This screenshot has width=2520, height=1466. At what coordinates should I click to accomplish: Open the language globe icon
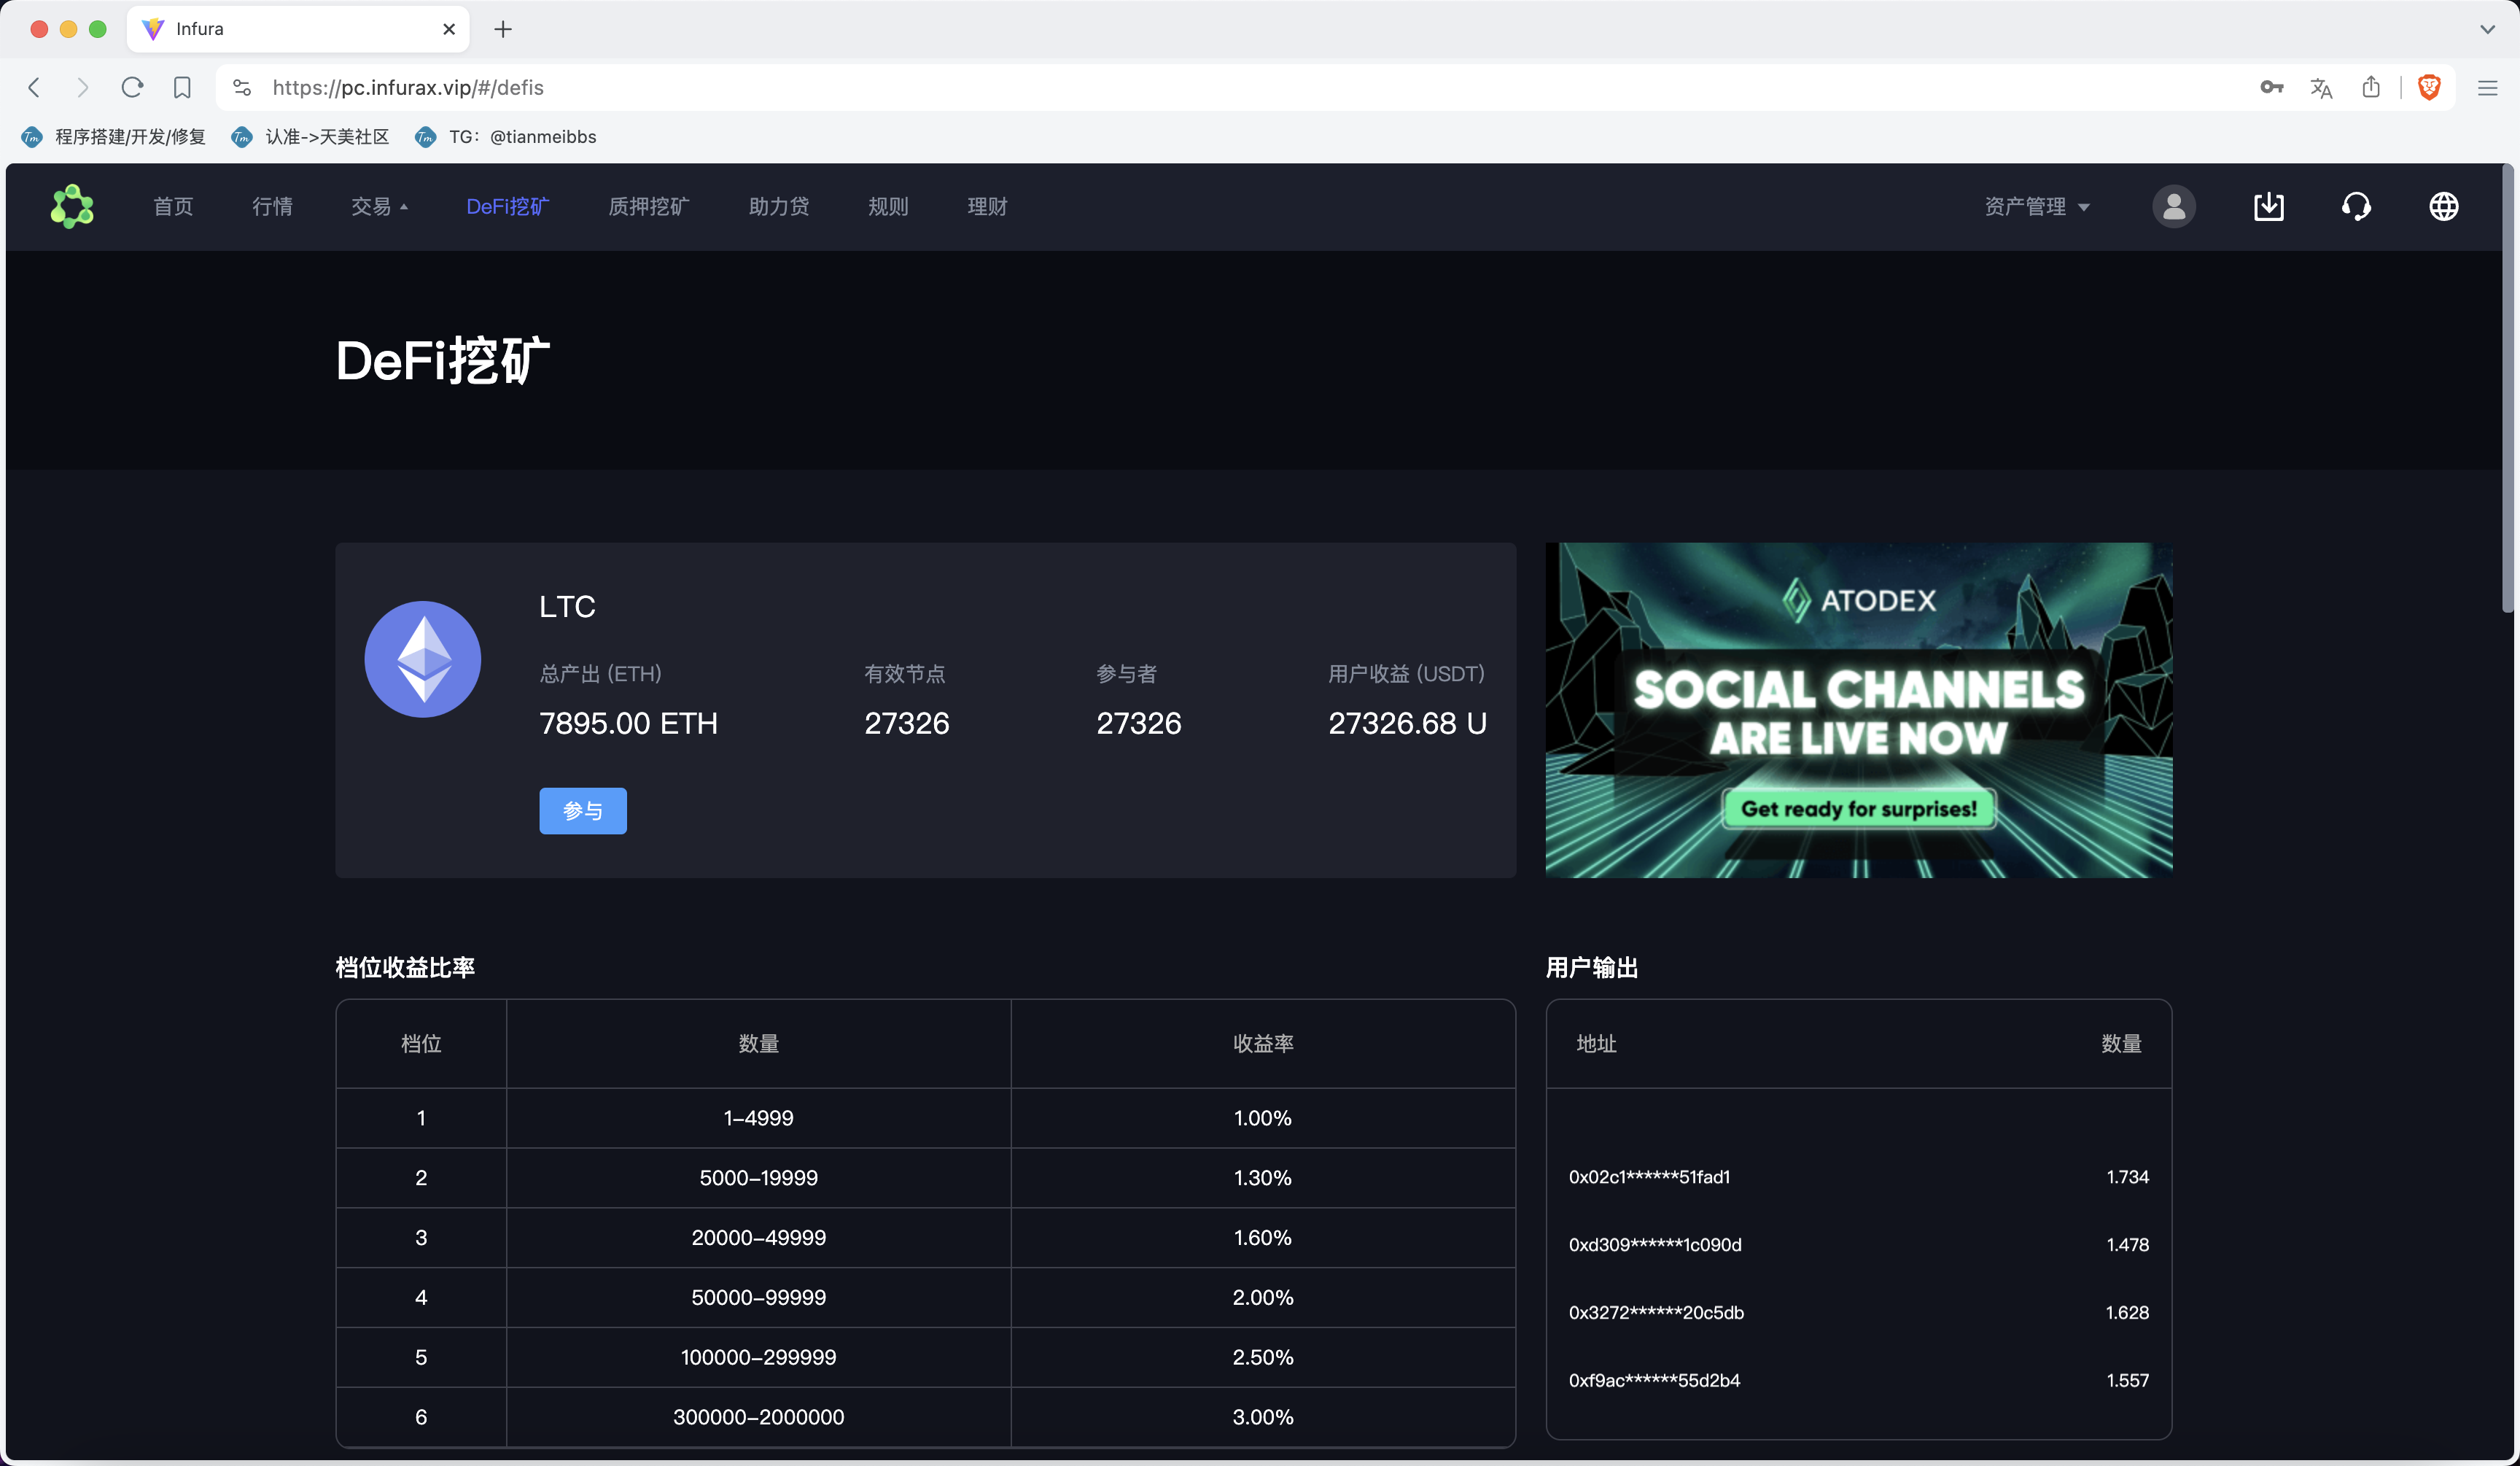2443,206
